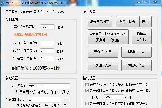
Task: Click 每抢拍一次消耗 value 1000
Action: coord(61,12)
